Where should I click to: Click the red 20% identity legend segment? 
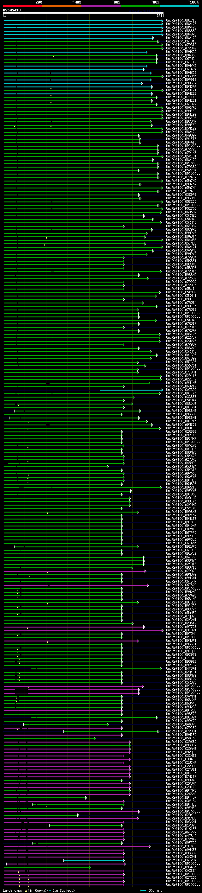pos(23,6)
